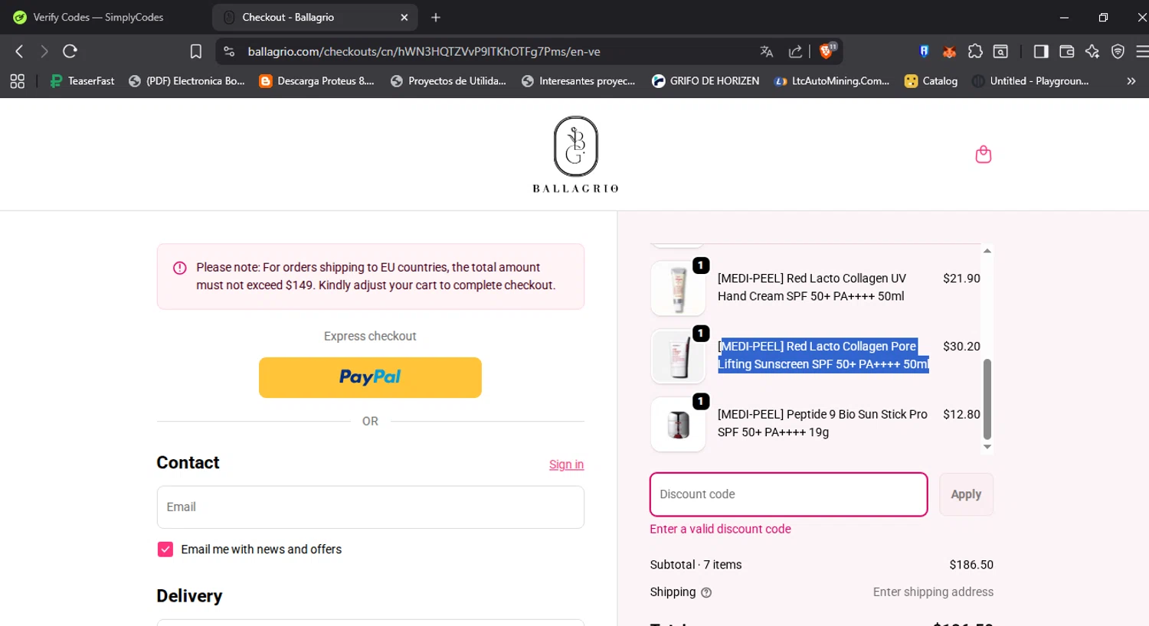Click the Peptide 9 Sun Stick thumbnail
Screen dimensions: 1149x626
[x=678, y=424]
